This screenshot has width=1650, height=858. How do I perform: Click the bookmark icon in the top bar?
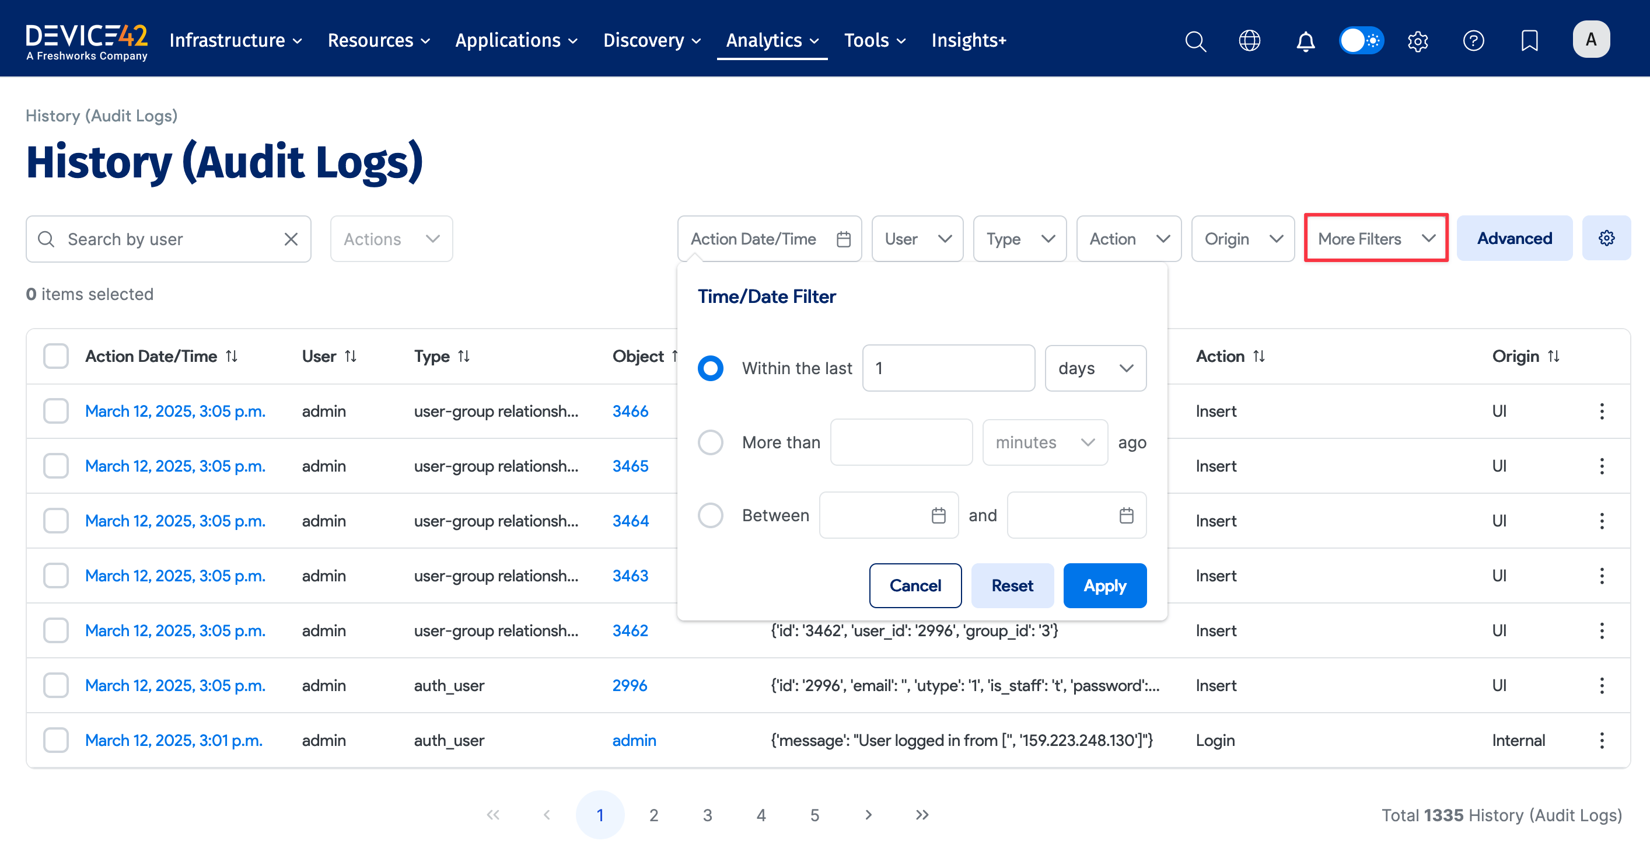[1529, 40]
